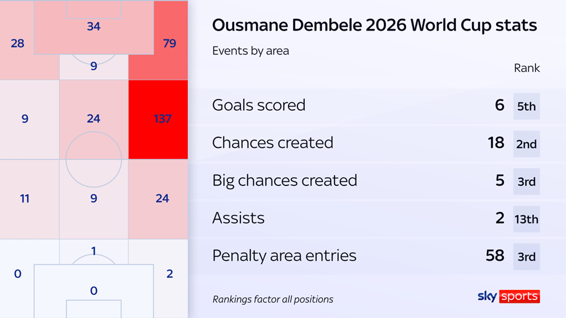Viewport: 566px width, 318px height.
Task: Select the red zone showing 137
Action: tap(158, 120)
